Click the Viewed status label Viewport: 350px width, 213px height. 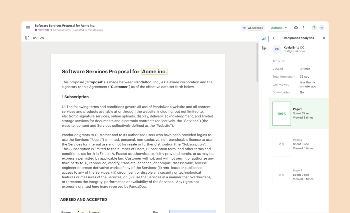tap(42, 30)
